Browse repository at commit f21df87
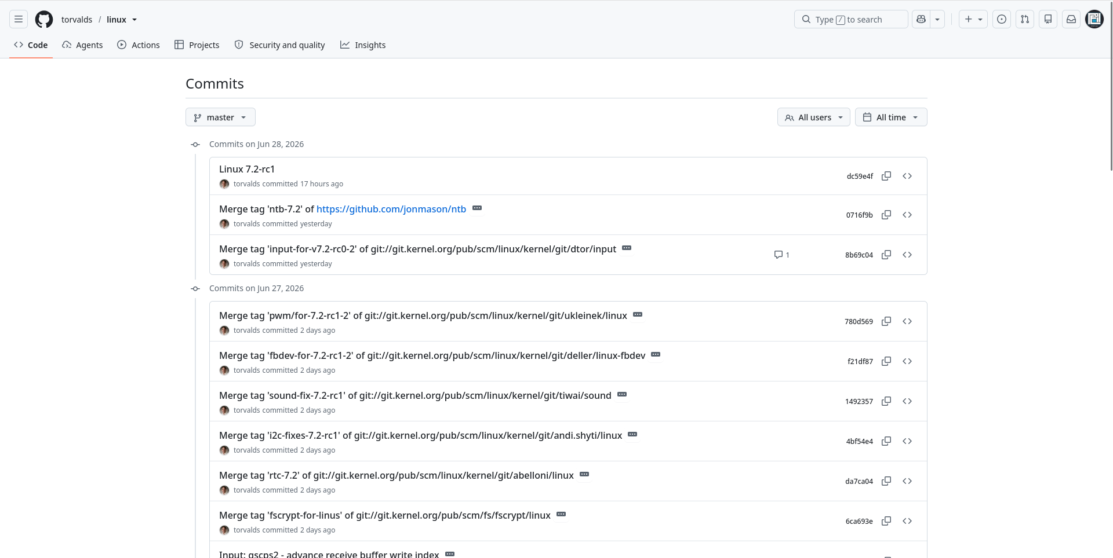This screenshot has height=558, width=1113. (x=907, y=361)
